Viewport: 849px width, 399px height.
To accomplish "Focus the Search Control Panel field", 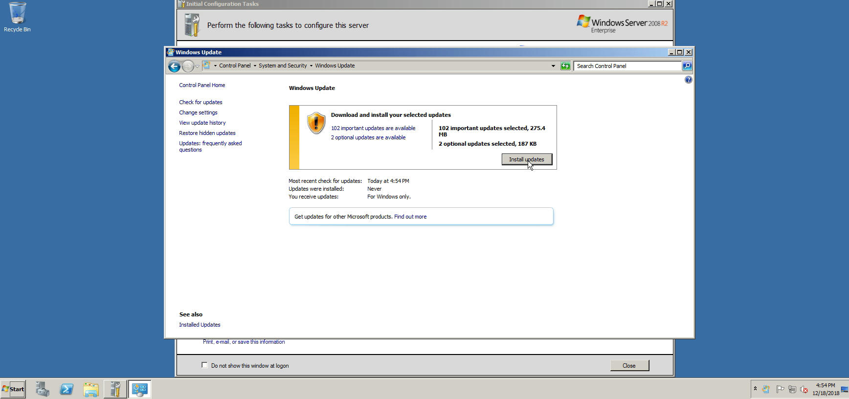I will 627,66.
